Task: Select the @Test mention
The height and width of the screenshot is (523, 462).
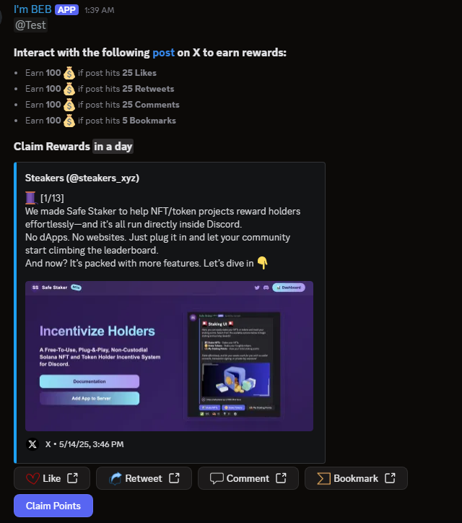Action: [30, 25]
